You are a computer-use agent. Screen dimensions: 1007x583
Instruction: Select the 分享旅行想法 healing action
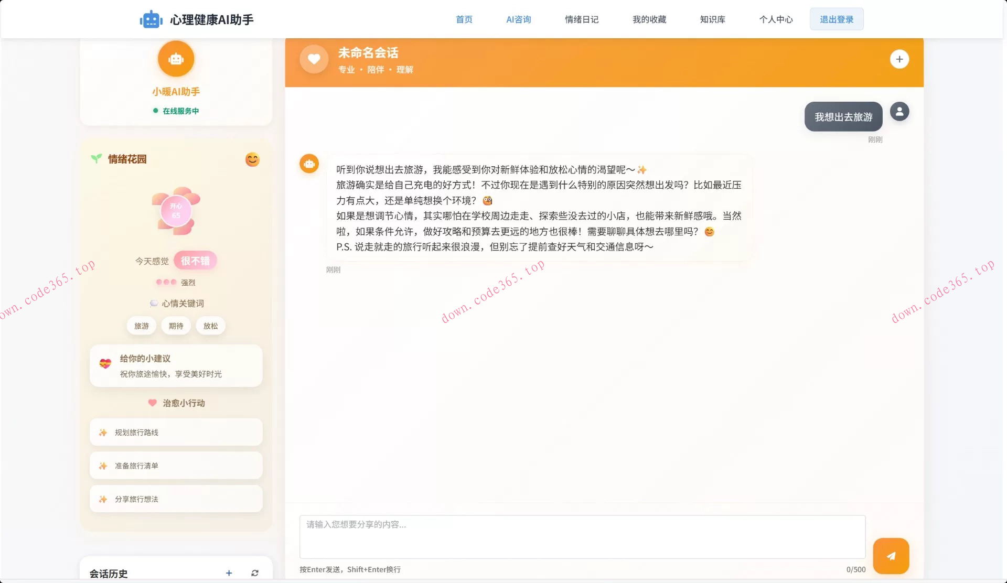pyautogui.click(x=176, y=499)
